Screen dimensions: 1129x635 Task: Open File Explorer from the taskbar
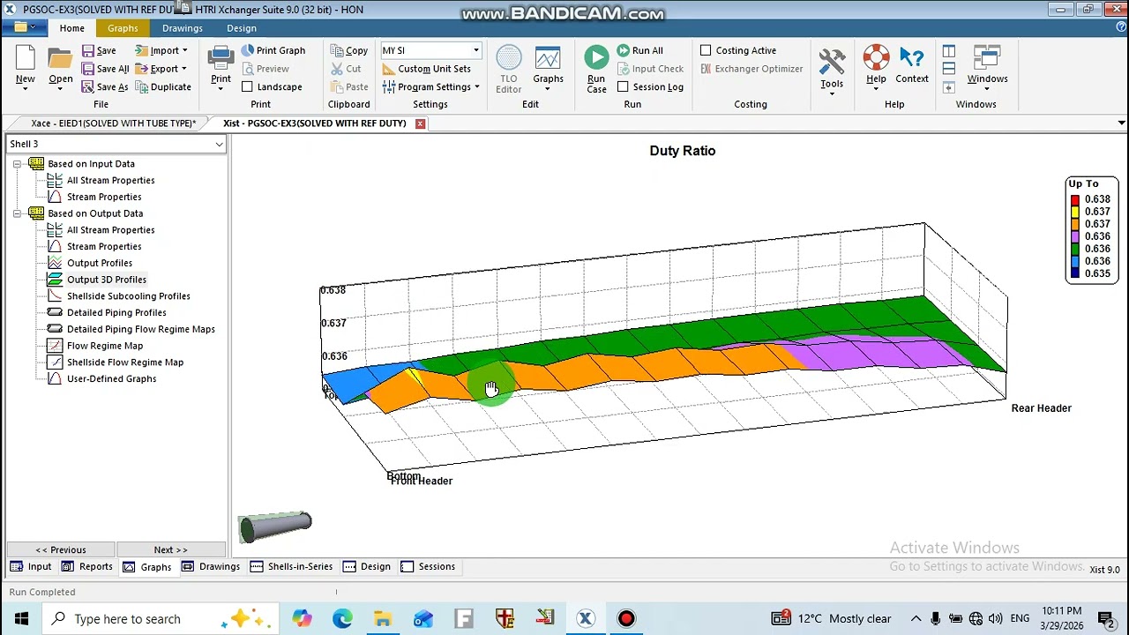pyautogui.click(x=383, y=619)
